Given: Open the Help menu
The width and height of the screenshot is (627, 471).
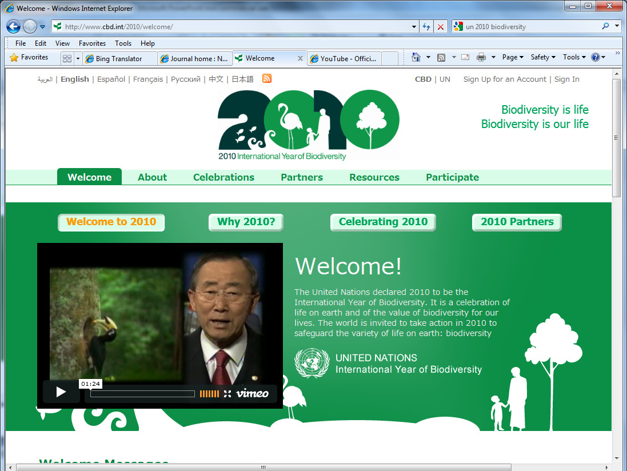Looking at the screenshot, I should tap(147, 43).
